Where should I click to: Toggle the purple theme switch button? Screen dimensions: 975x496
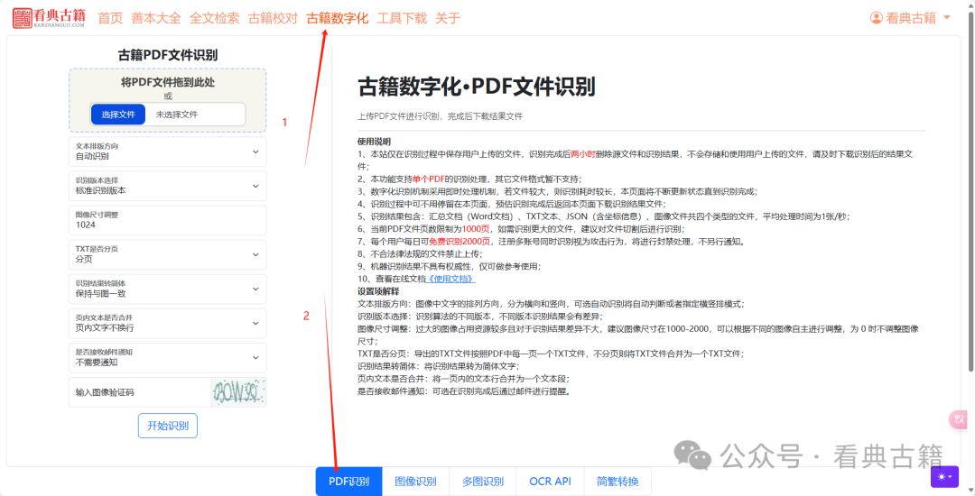pyautogui.click(x=945, y=476)
